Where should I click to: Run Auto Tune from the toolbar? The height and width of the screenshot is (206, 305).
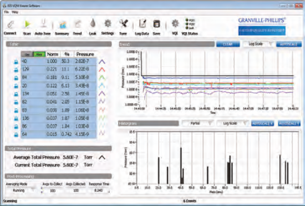click(x=43, y=24)
